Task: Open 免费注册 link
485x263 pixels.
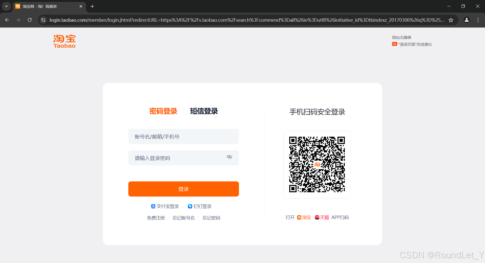Action: pos(156,218)
